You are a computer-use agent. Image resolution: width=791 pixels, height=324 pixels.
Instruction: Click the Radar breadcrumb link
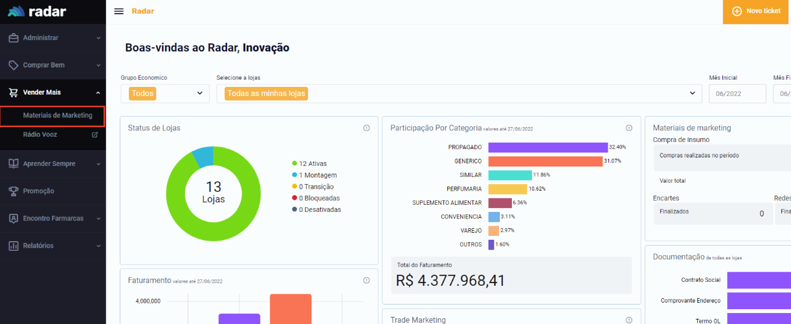(x=142, y=12)
